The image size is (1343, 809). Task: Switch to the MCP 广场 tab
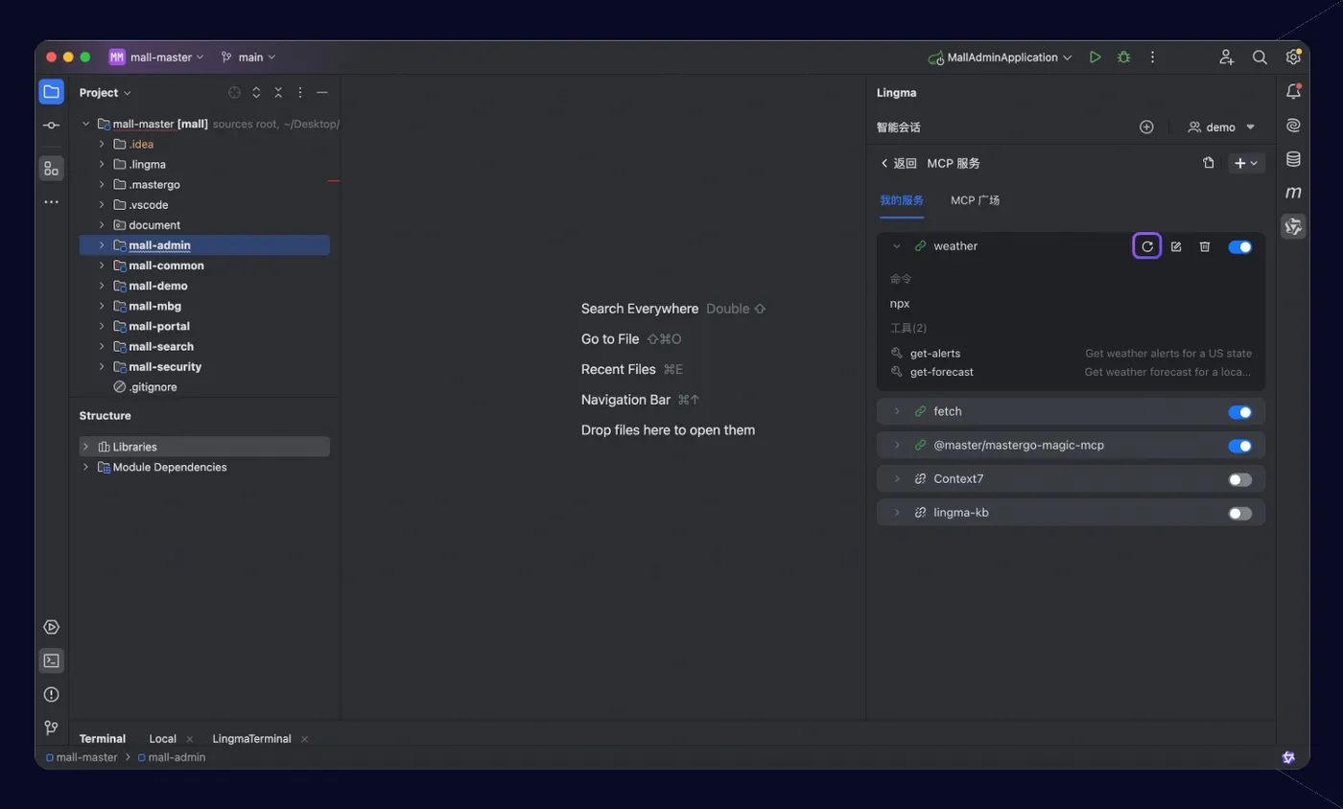[x=975, y=200]
